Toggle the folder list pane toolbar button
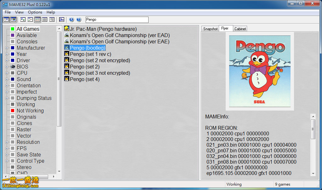 pyautogui.click(x=6, y=20)
